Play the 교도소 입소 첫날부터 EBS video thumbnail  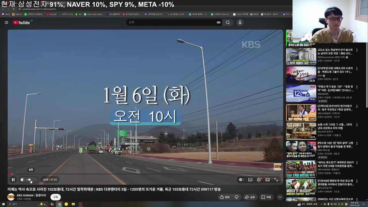click(x=301, y=56)
